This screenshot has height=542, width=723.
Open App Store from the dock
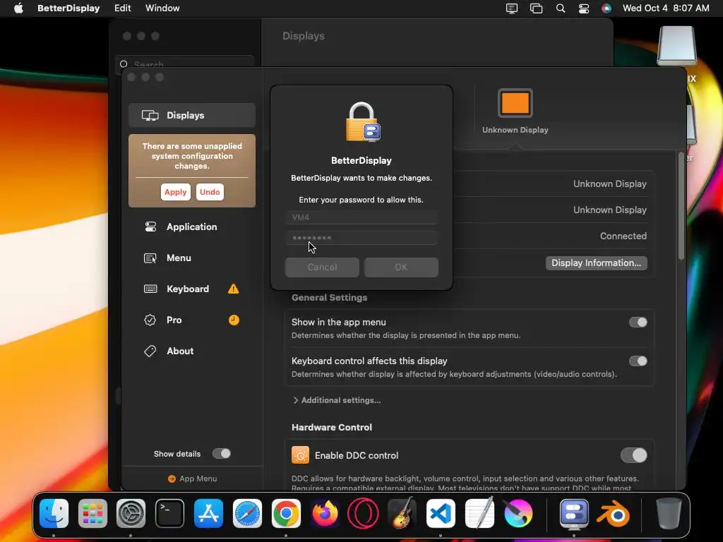(208, 513)
